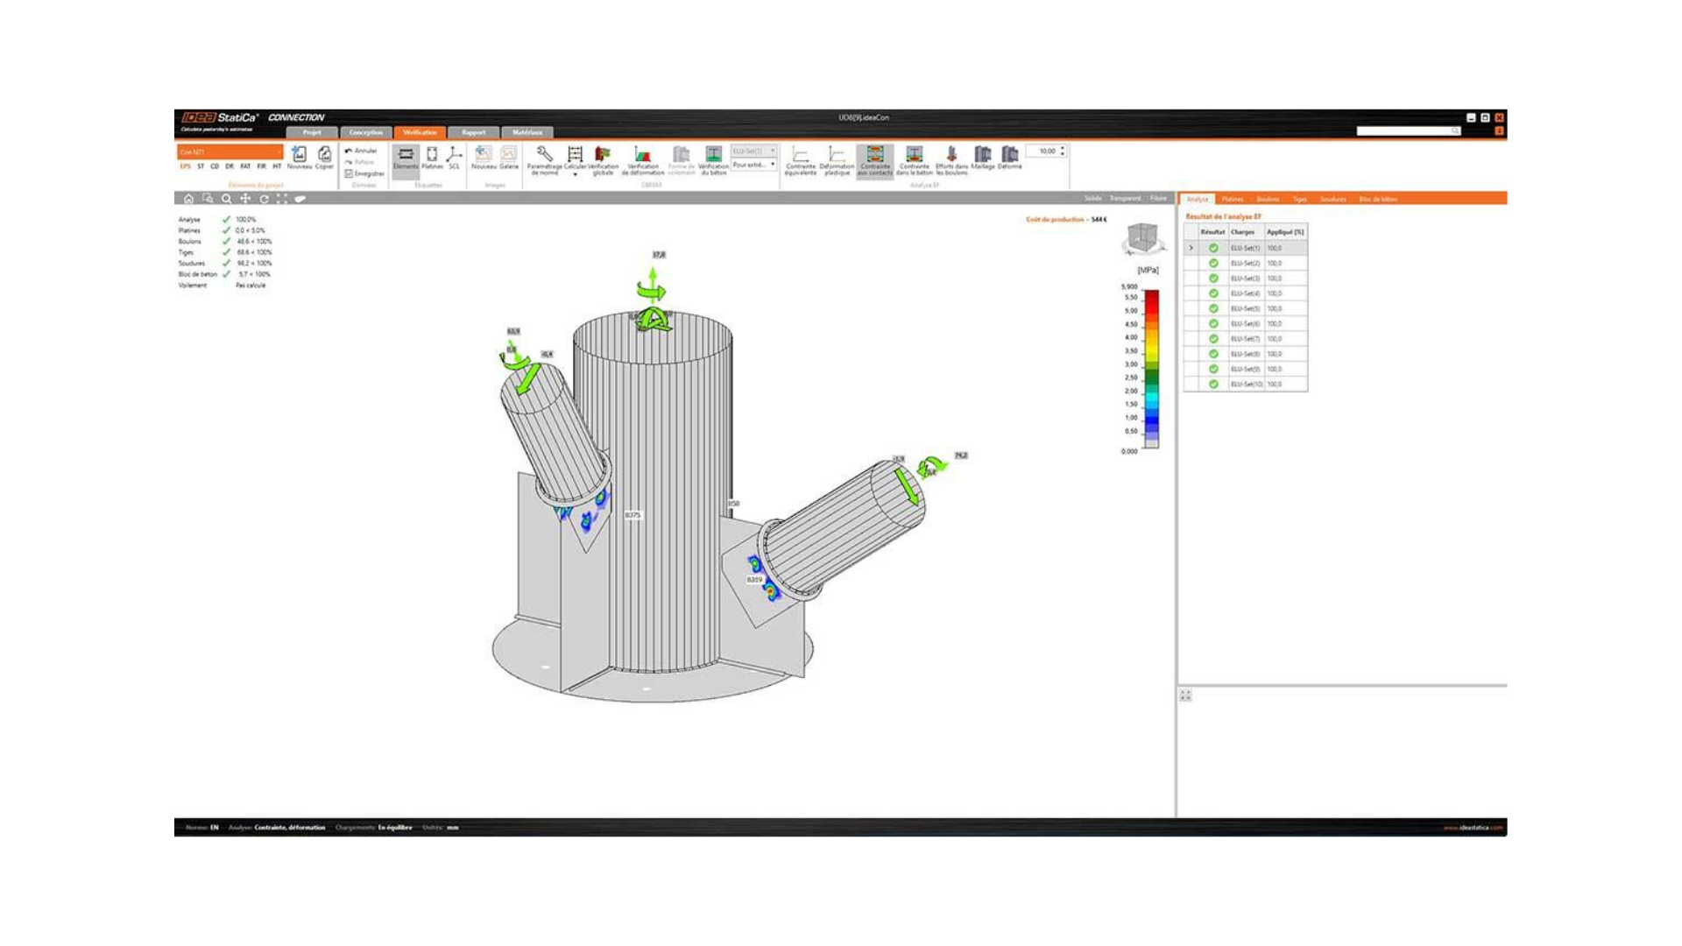Open the ELU-Set(1) load dropdown
The width and height of the screenshot is (1682, 946).
754,151
